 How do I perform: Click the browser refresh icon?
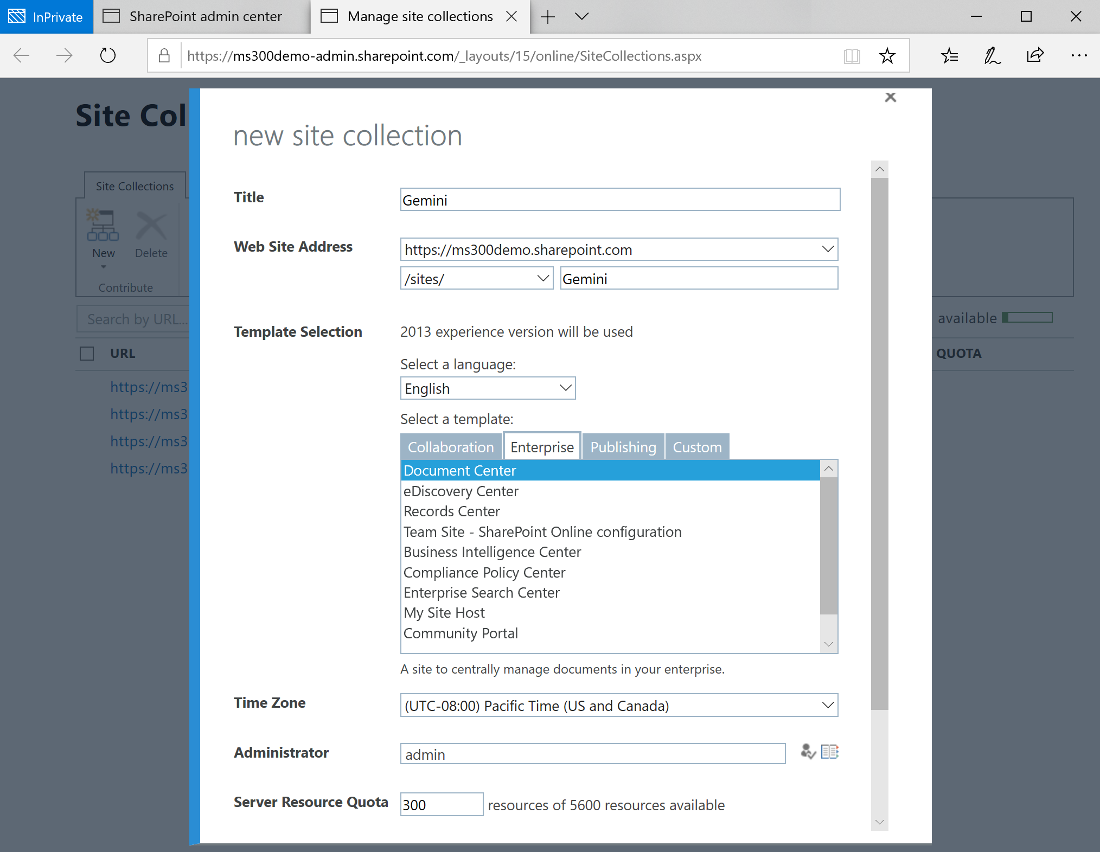click(x=108, y=55)
